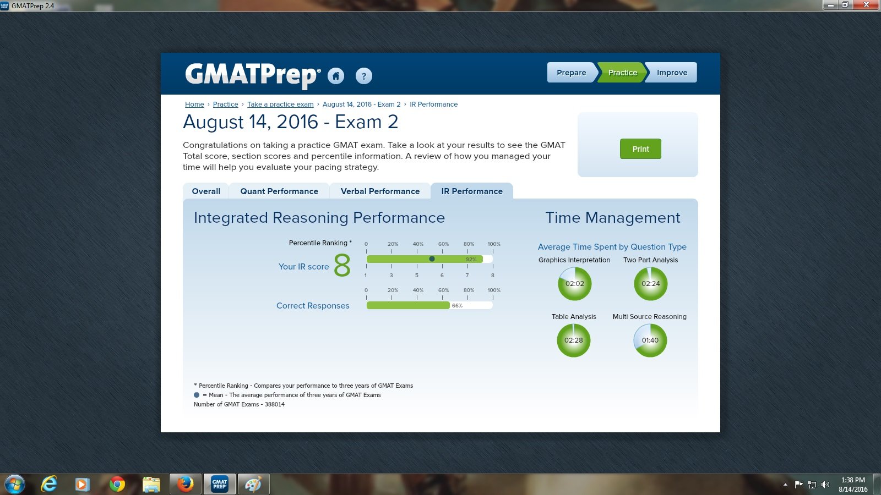
Task: Open Internet Explorer from the taskbar
Action: (48, 483)
